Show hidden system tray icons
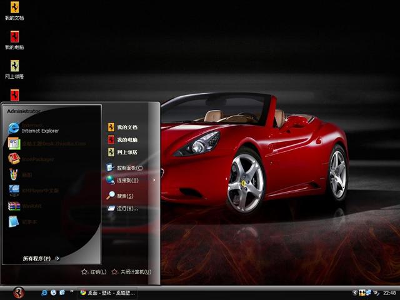 (355, 292)
